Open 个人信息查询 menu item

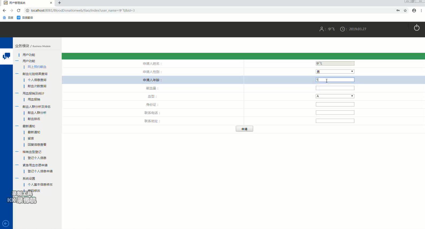(37, 80)
